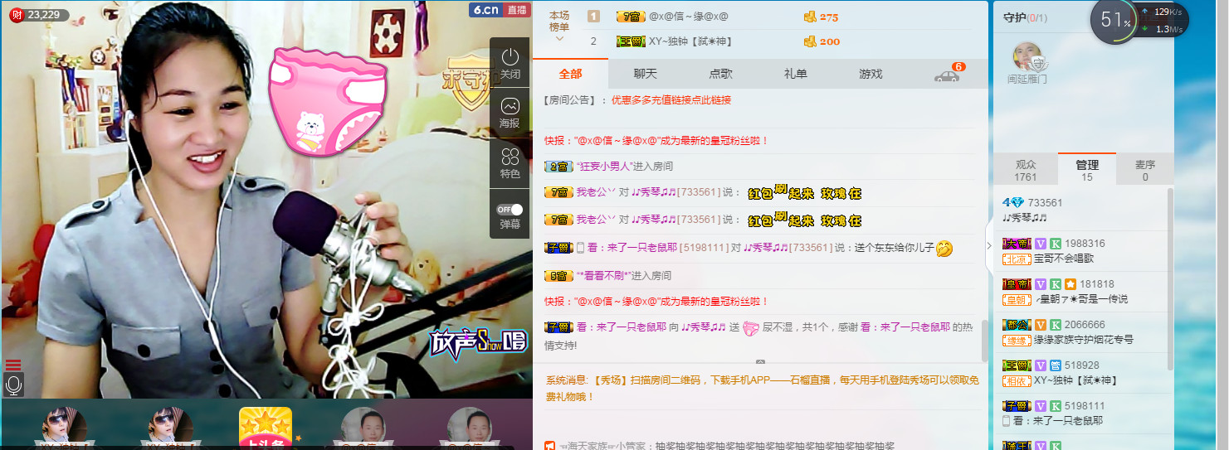1229x450 pixels.
Task: Click the user list vertical scrollbar
Action: point(1170,278)
